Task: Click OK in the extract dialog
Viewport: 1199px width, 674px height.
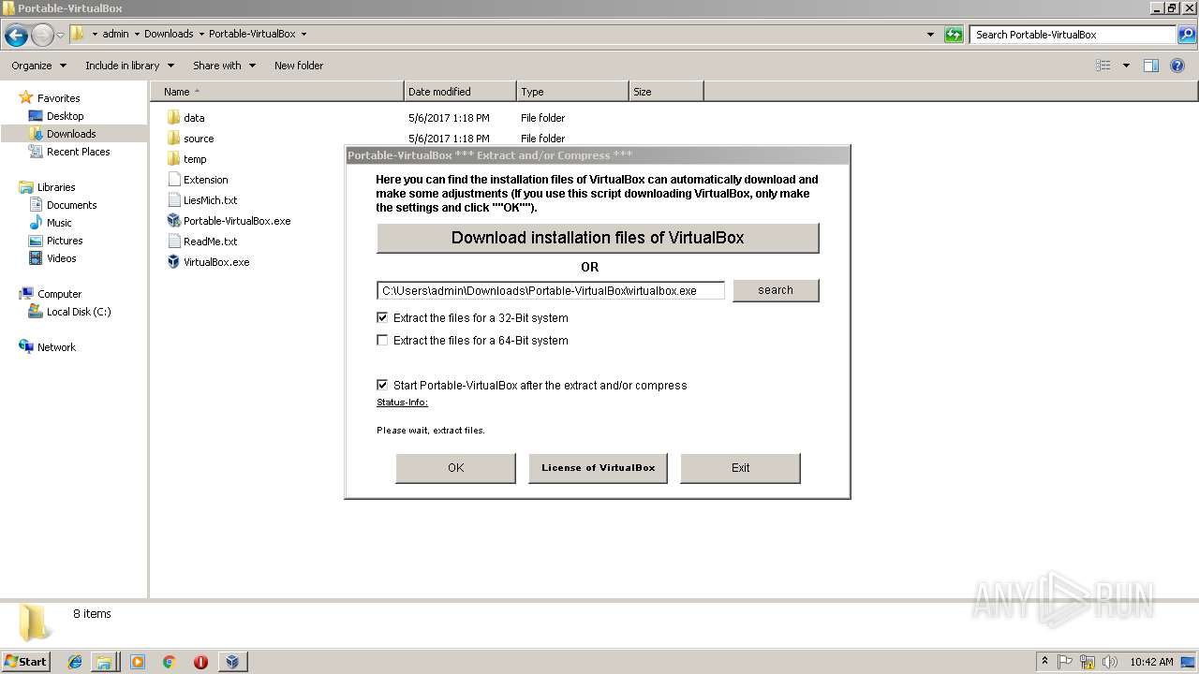Action: [455, 468]
